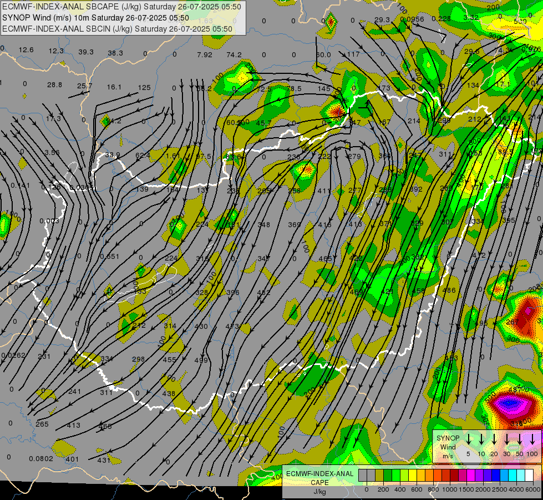543x500 pixels.
Task: Click the J/kg unit label in legend
Action: tap(319, 492)
